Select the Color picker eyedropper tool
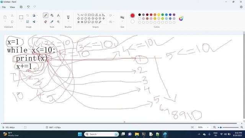Viewport: 245px width, 138px height. click(x=52, y=22)
